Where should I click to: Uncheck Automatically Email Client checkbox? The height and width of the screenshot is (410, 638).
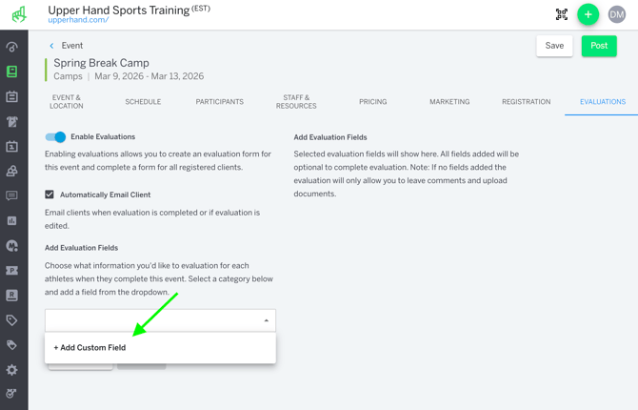[50, 195]
